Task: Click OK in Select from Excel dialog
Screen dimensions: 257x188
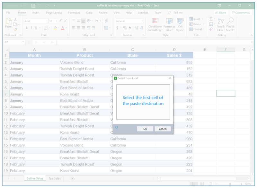Action: [145, 129]
